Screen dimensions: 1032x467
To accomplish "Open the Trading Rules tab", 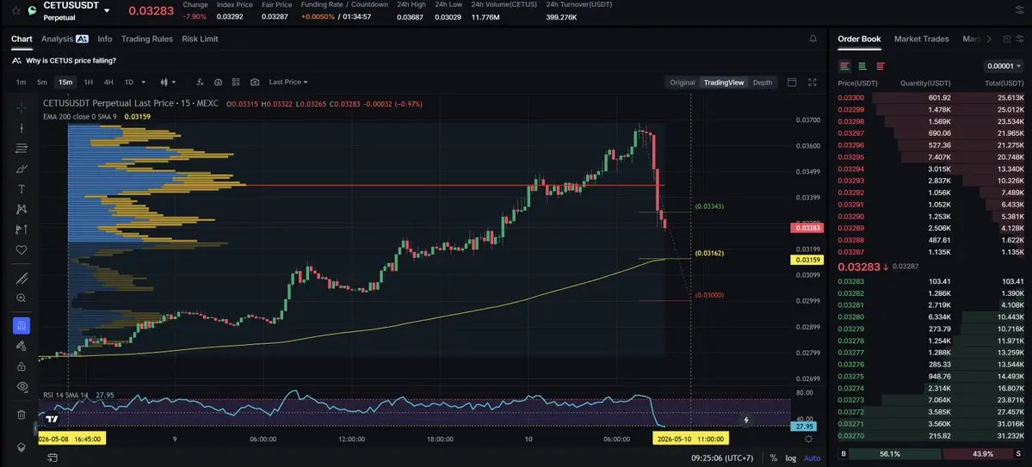I will pos(147,39).
